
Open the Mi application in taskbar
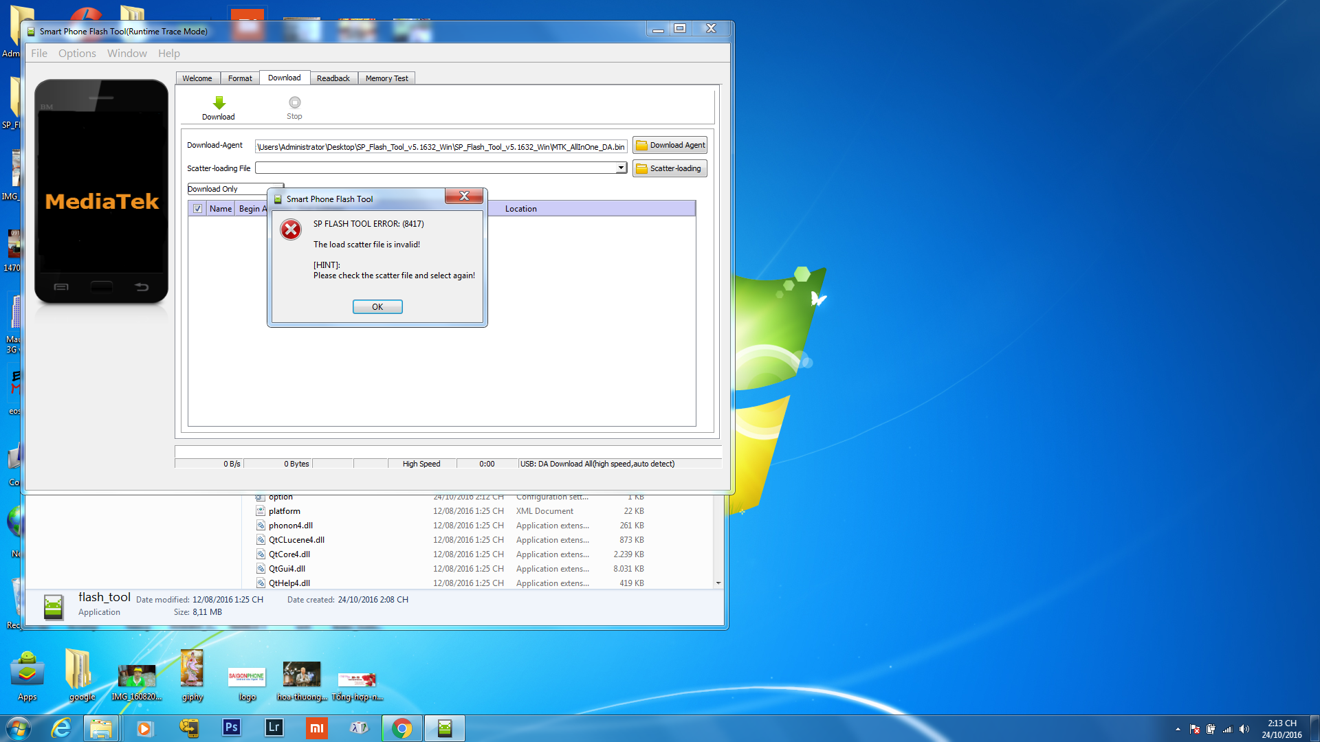coord(316,728)
